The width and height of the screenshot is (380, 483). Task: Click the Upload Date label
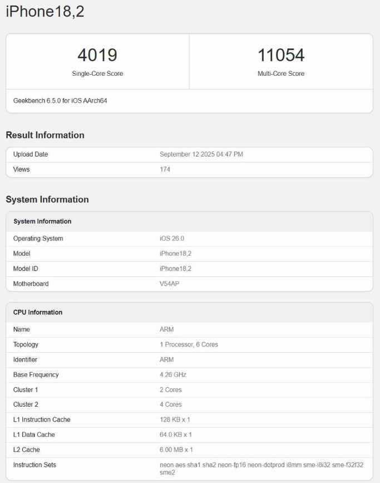[x=31, y=154]
